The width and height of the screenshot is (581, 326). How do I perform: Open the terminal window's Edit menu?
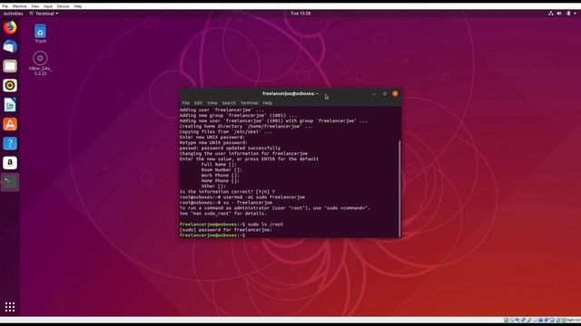click(198, 102)
